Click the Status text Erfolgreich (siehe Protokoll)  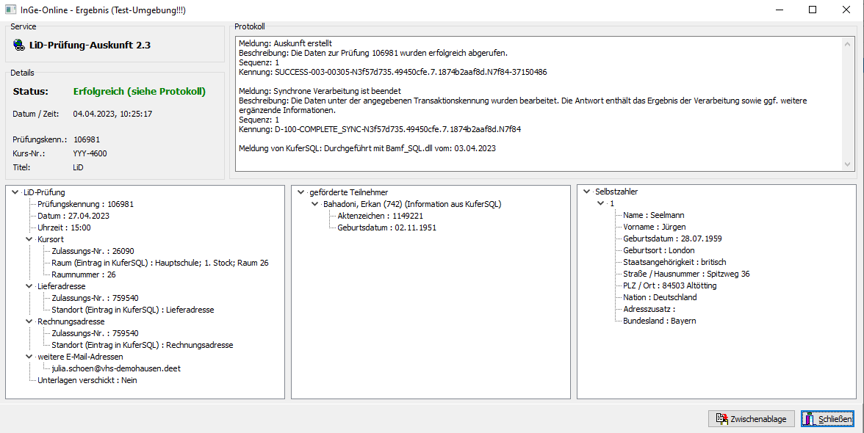[x=140, y=91]
